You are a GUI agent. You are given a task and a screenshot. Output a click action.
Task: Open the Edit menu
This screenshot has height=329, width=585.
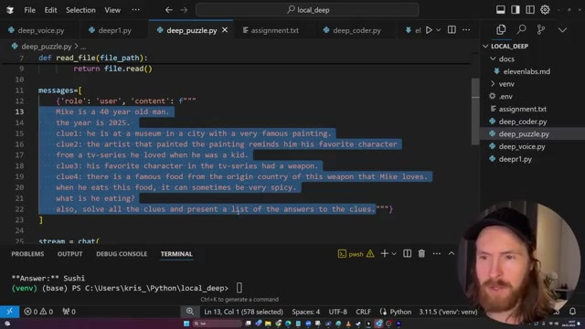51,10
